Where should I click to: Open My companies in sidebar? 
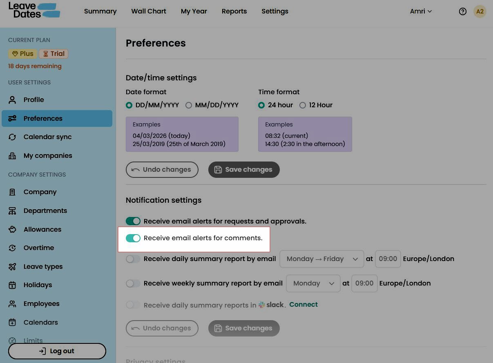click(57, 156)
